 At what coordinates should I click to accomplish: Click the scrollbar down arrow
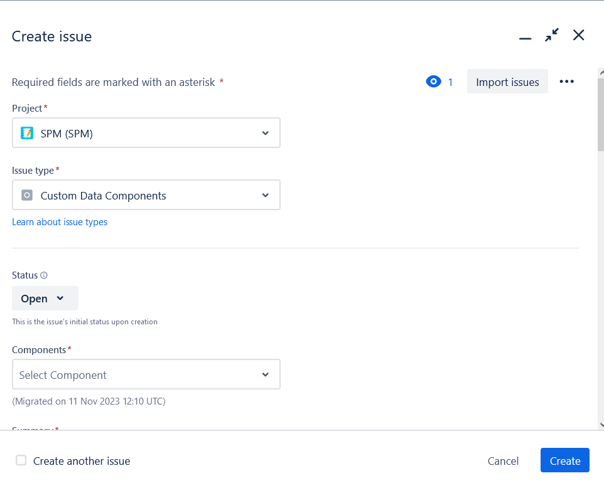tap(601, 425)
